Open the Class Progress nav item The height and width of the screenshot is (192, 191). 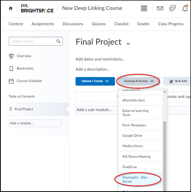[x=171, y=24]
